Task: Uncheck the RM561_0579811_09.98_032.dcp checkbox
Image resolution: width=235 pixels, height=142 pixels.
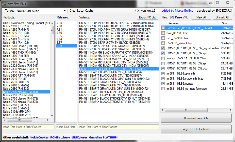Action: (x=163, y=68)
